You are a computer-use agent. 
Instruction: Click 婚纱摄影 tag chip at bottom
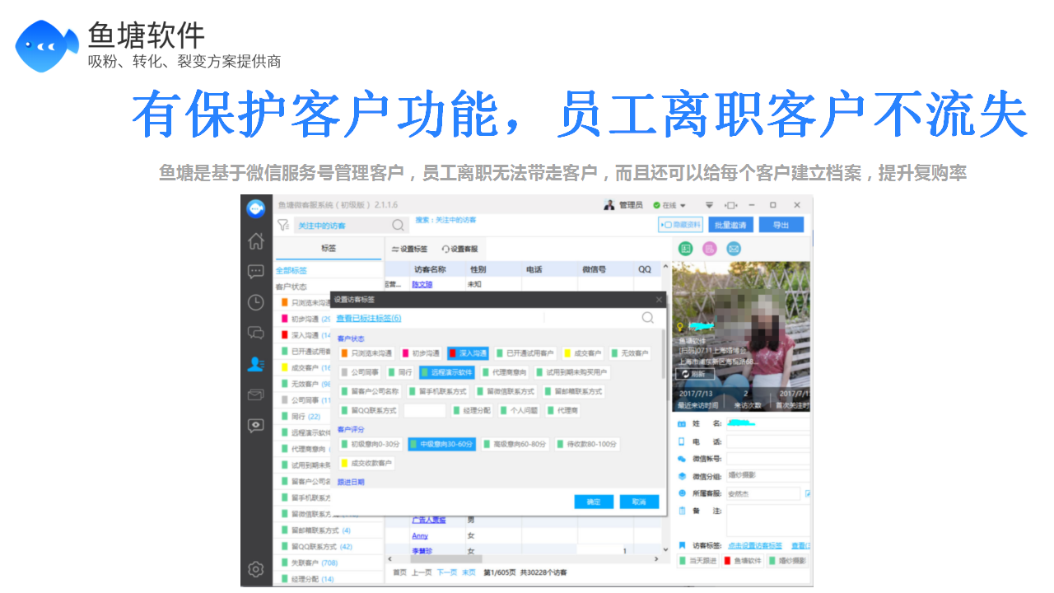[x=786, y=561]
